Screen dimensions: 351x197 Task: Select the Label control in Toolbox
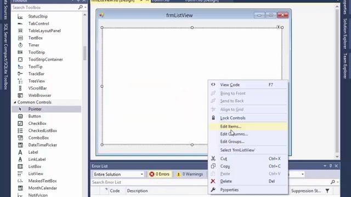coord(33,152)
